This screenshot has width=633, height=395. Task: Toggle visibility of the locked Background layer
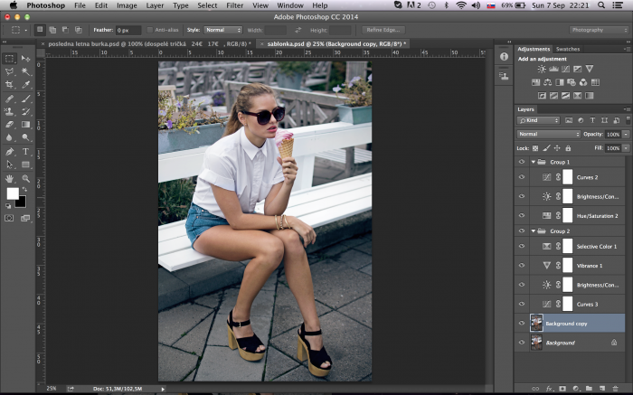coord(522,343)
